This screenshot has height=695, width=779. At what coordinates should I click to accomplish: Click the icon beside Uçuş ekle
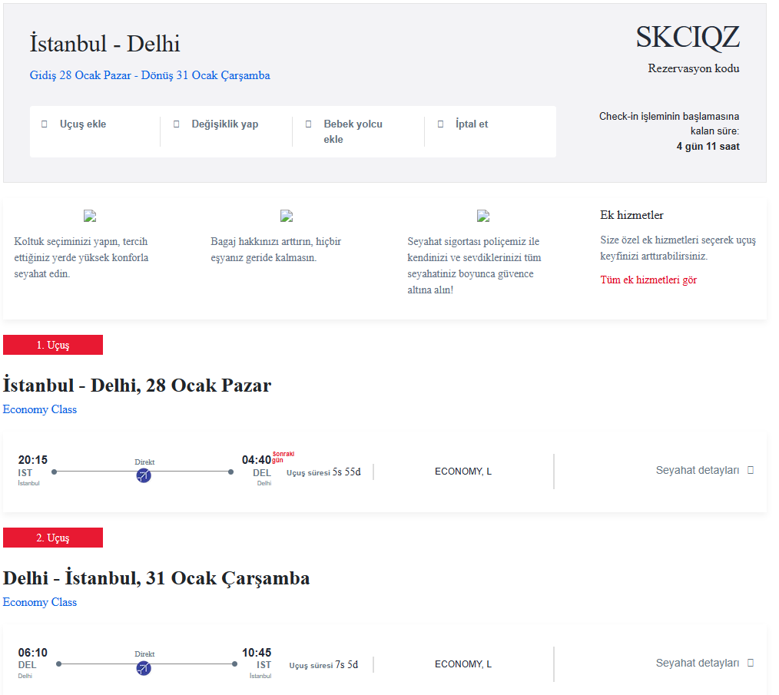[x=44, y=124]
